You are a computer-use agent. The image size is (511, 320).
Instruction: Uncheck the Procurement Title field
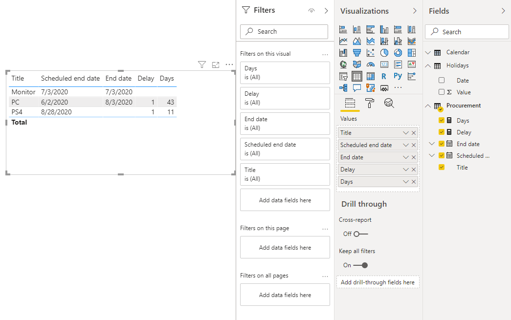coord(442,167)
